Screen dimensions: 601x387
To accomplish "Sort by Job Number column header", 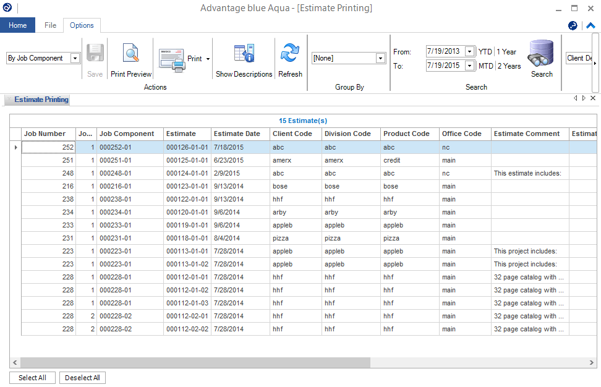I will [x=48, y=134].
